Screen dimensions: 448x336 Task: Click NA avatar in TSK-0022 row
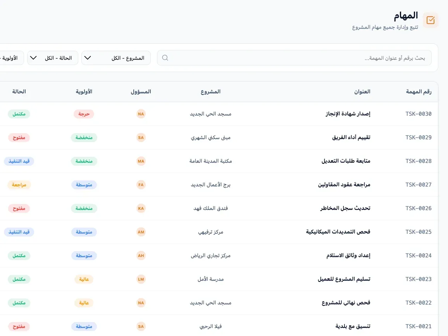tap(141, 303)
